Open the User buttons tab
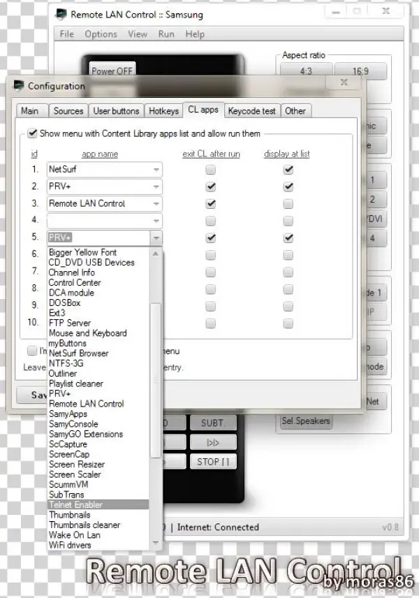This screenshot has height=598, width=419. coord(117,111)
